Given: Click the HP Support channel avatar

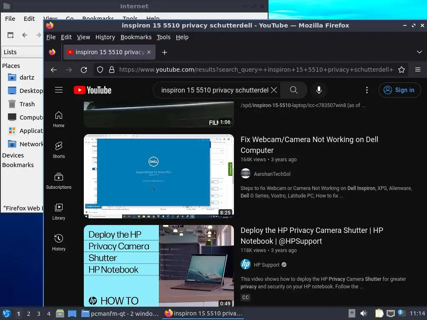Looking at the screenshot, I should tap(245, 264).
